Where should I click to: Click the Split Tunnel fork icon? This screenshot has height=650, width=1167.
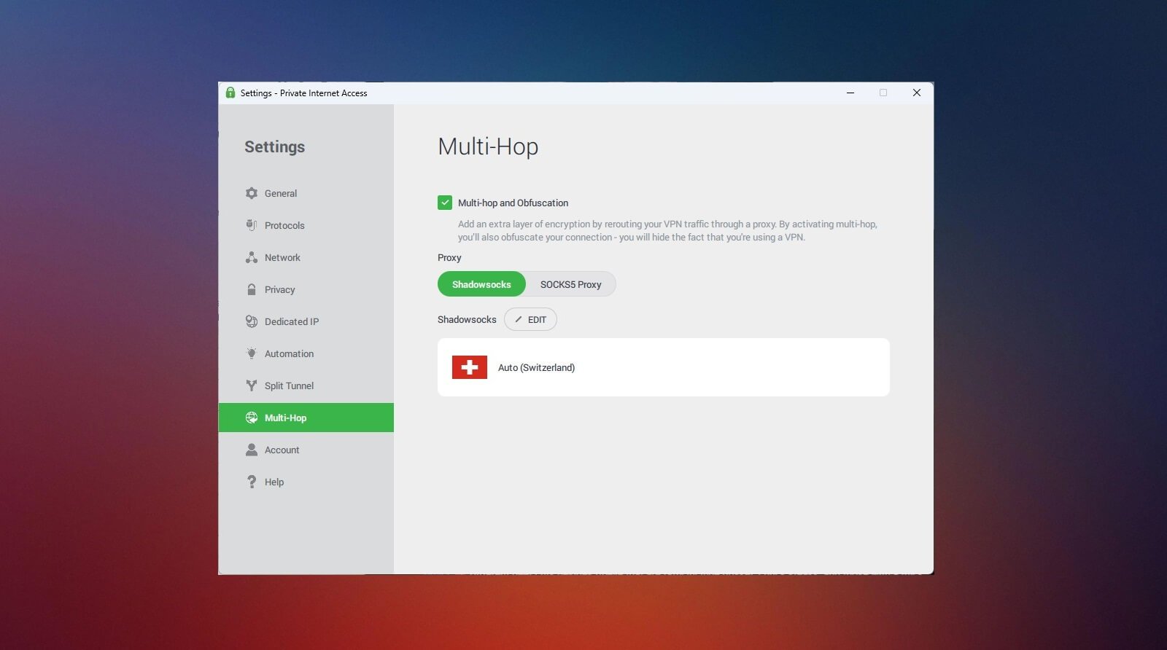coord(252,385)
